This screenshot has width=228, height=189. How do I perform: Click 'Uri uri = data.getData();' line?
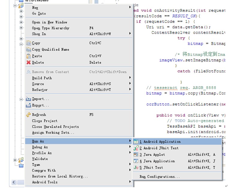(178, 27)
